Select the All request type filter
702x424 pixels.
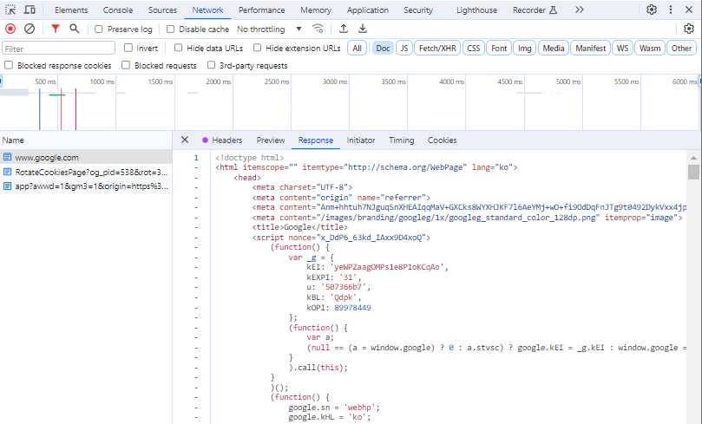[357, 48]
